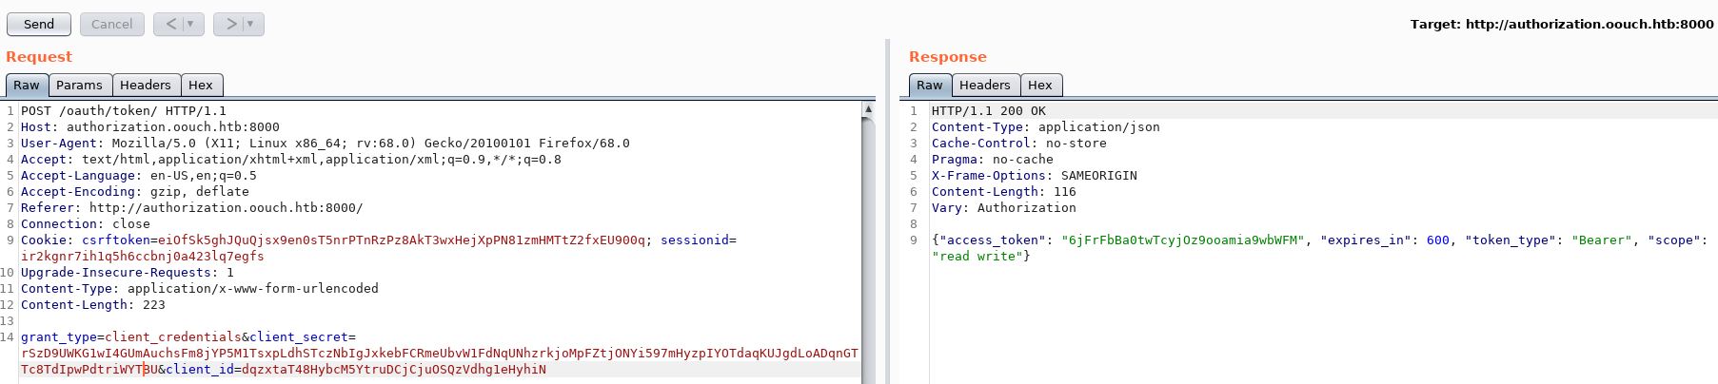This screenshot has width=1718, height=384.
Task: Open the Response Hex tab
Action: pos(1039,86)
